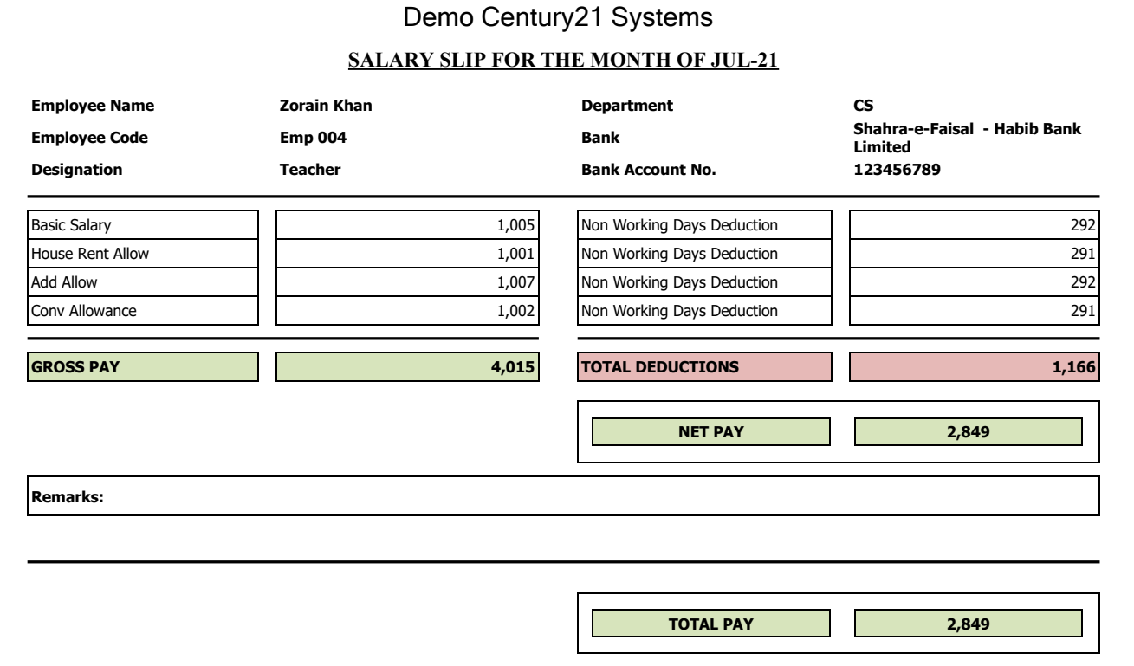Click the red "TOTAL DEDUCTIONS" label
Screen dimensions: 1134x666
tap(705, 366)
